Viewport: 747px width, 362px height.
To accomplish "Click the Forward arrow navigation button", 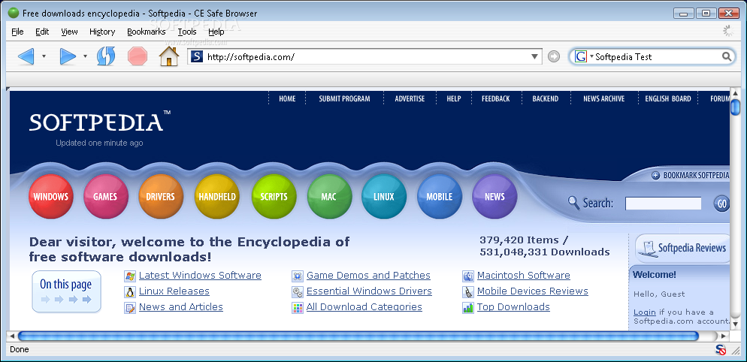I will pos(68,56).
